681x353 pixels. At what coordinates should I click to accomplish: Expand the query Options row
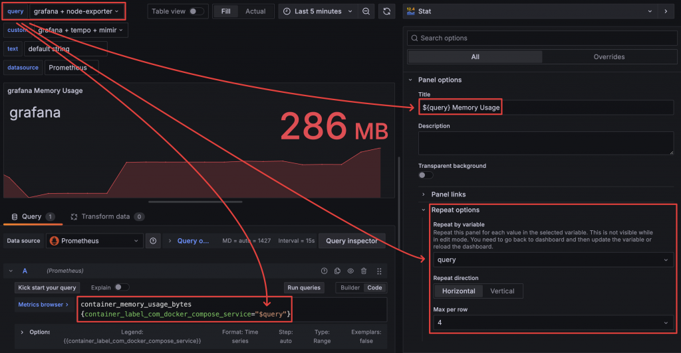pyautogui.click(x=22, y=332)
